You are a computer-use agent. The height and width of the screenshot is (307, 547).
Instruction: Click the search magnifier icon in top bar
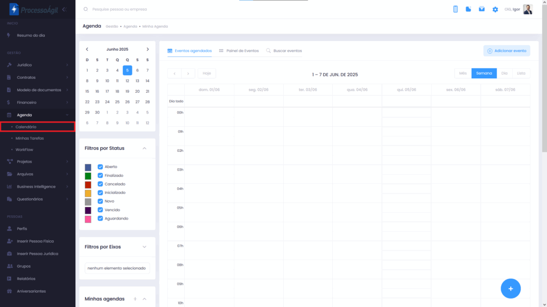point(85,9)
